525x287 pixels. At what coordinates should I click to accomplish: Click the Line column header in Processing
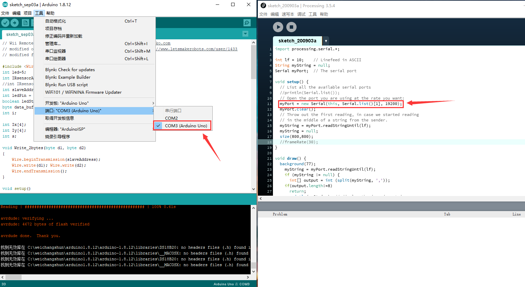pyautogui.click(x=516, y=214)
